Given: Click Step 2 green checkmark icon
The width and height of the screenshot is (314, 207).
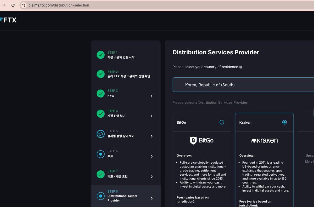Looking at the screenshot, I should (x=100, y=74).
